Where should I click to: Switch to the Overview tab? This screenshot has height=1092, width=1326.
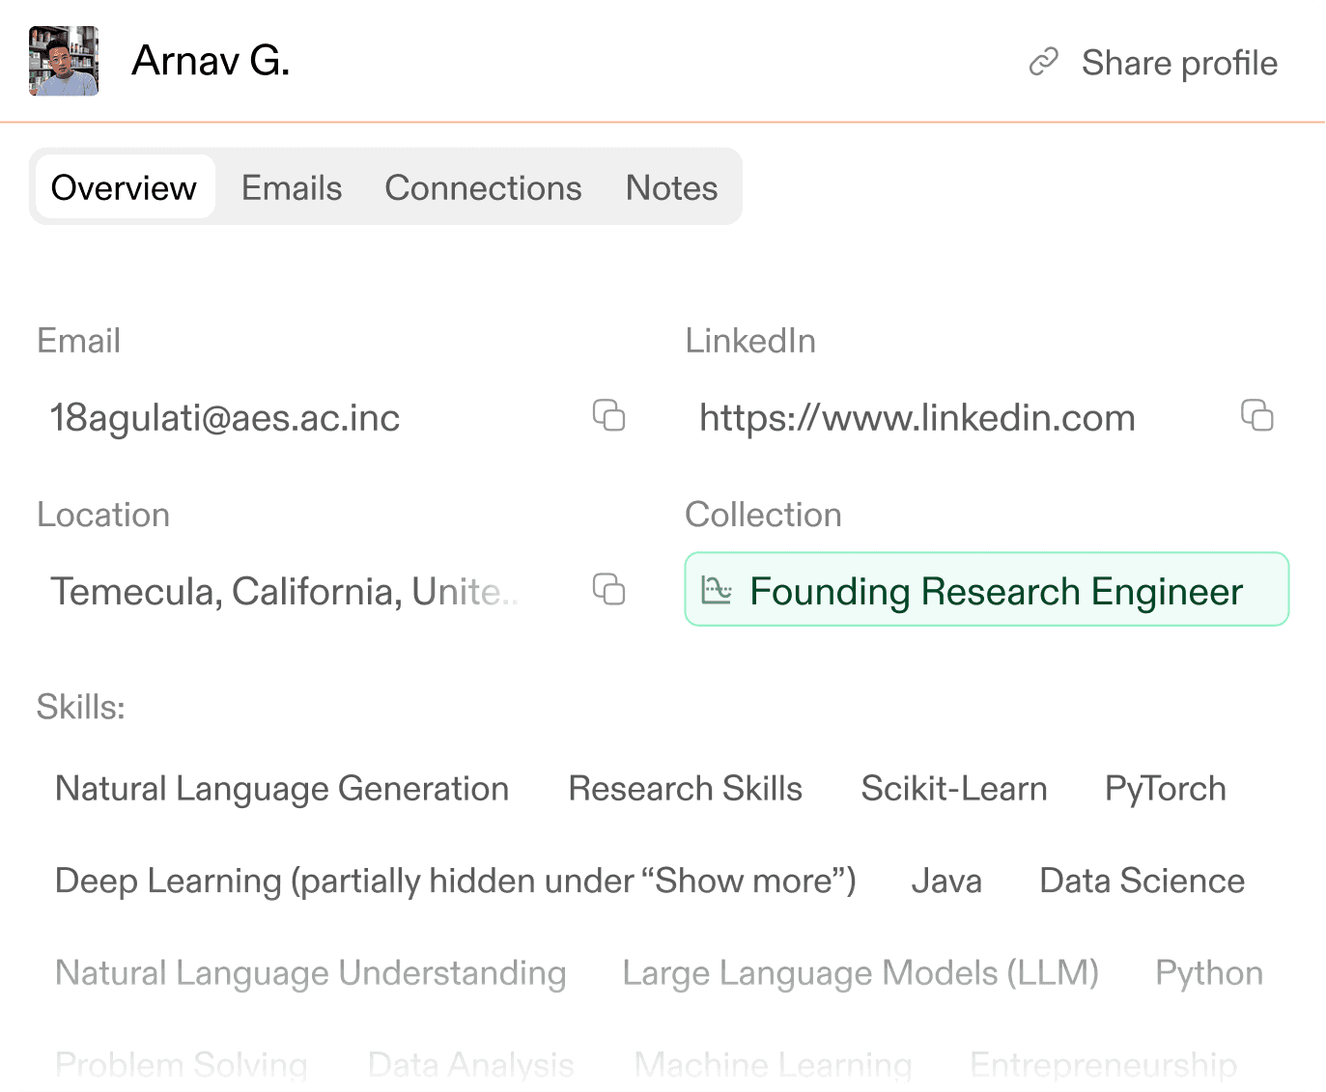pos(124,187)
